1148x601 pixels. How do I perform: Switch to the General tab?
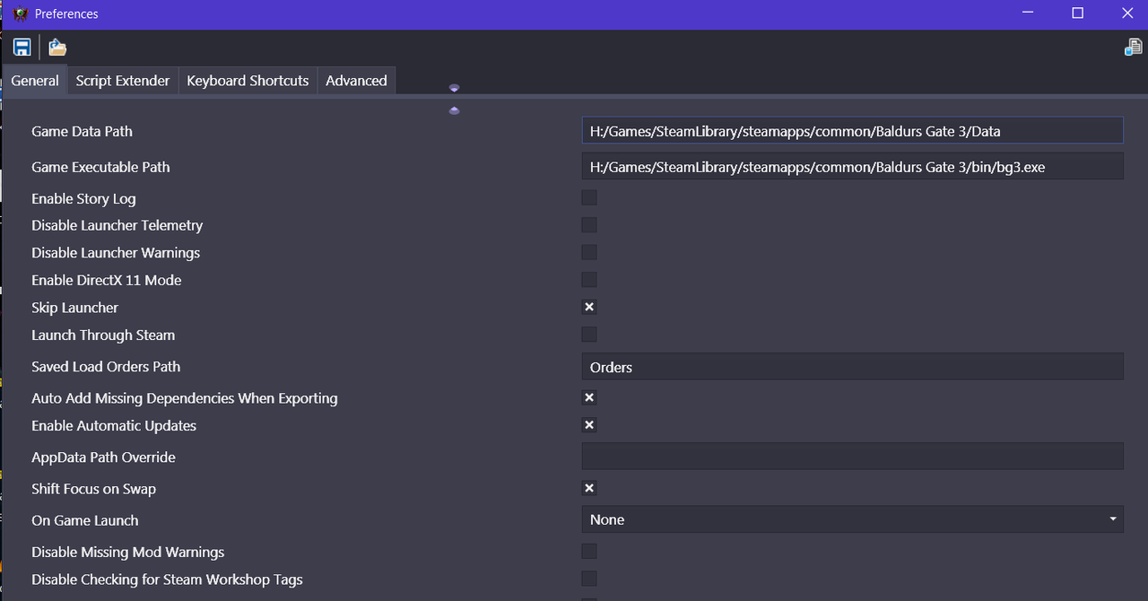point(35,81)
